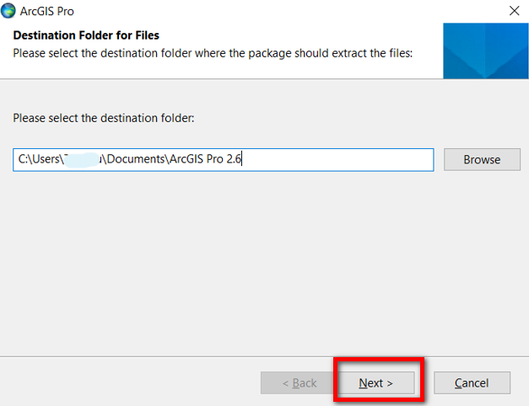529x406 pixels.
Task: Click the 'Please select the destination folder:' label
Action: tap(104, 118)
